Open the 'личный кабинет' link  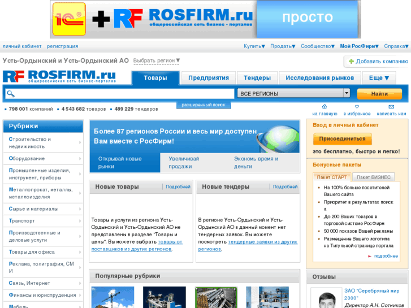(22, 46)
